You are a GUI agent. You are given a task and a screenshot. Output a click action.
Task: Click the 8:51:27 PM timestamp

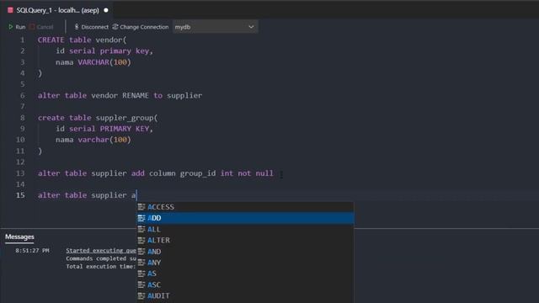32,251
